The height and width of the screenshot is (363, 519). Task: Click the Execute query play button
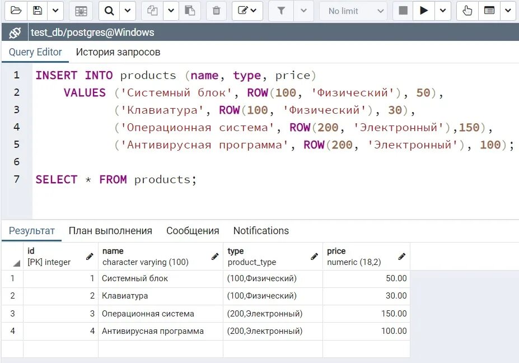pos(423,11)
